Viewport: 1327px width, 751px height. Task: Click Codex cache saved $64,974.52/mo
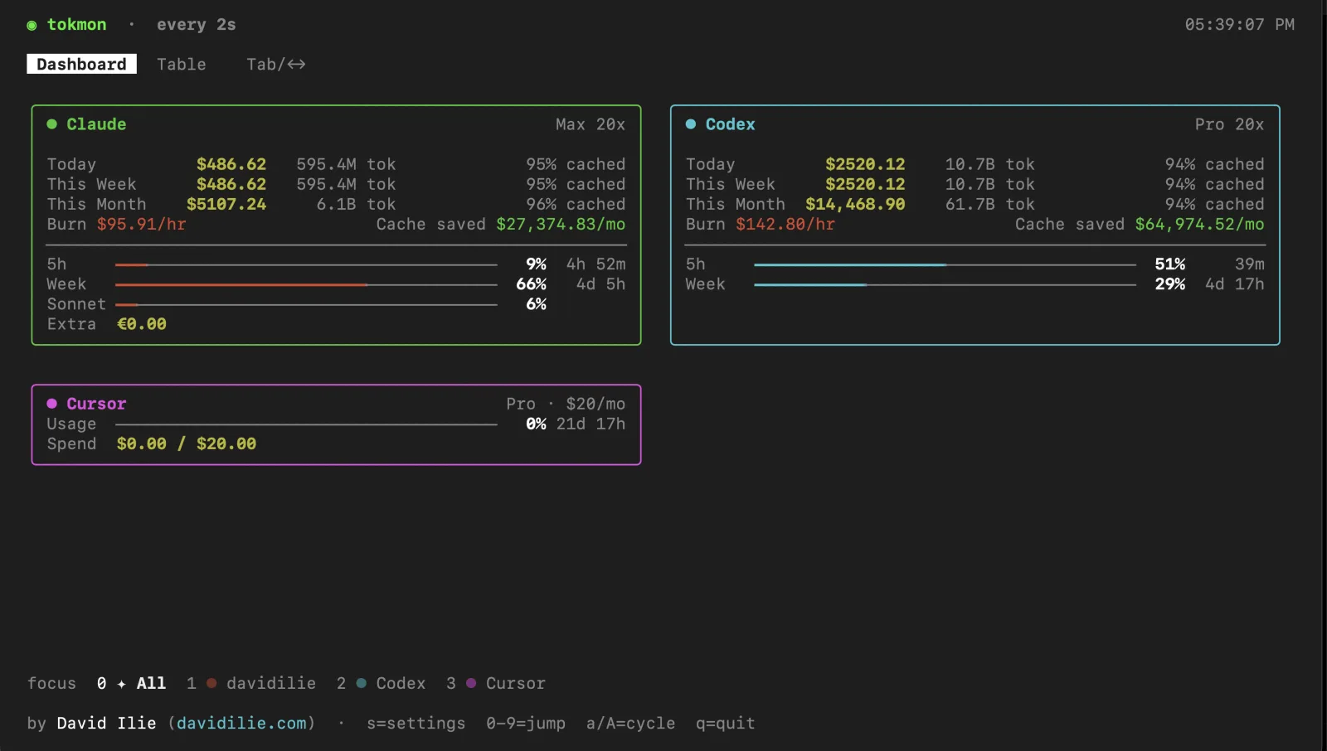tap(1199, 225)
